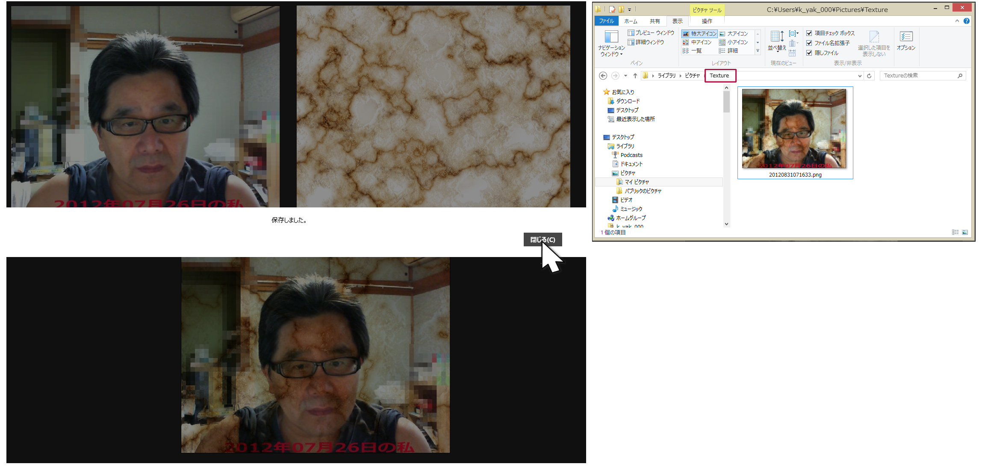Click the ピクチャ ツール contextual tab header
The image size is (982, 470).
coord(707,10)
